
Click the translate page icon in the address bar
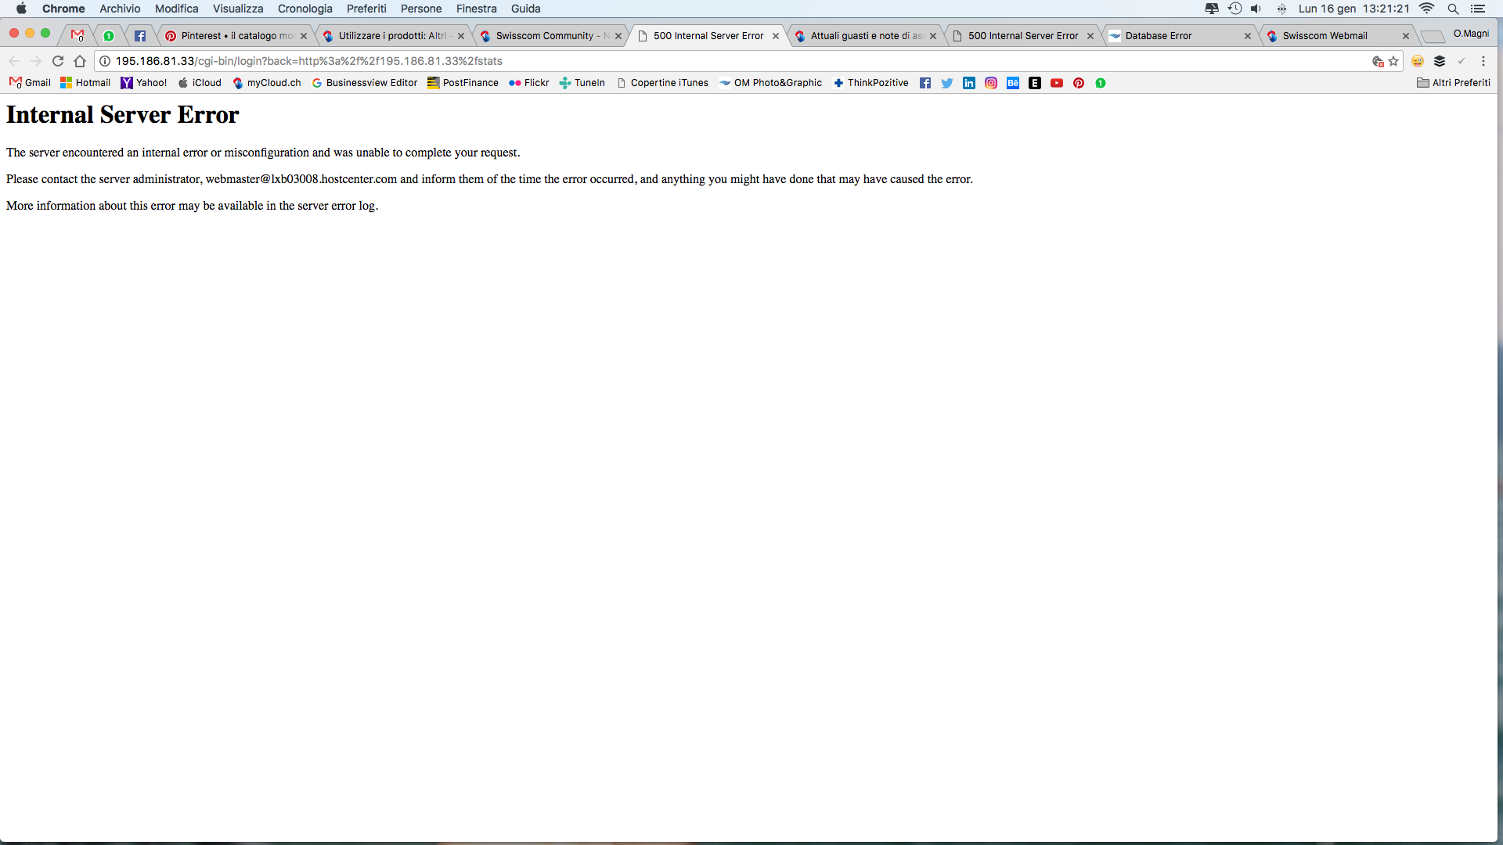[1378, 61]
